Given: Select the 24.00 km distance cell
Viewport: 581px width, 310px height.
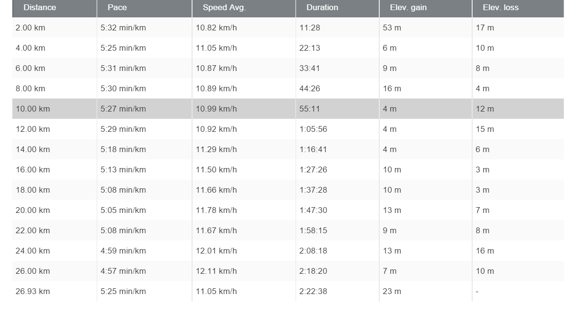Looking at the screenshot, I should 33,251.
